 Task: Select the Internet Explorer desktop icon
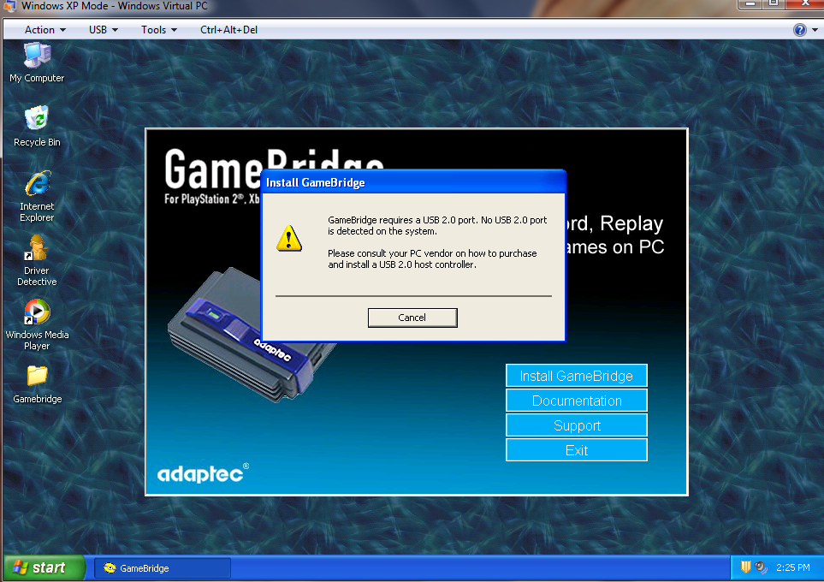(37, 196)
